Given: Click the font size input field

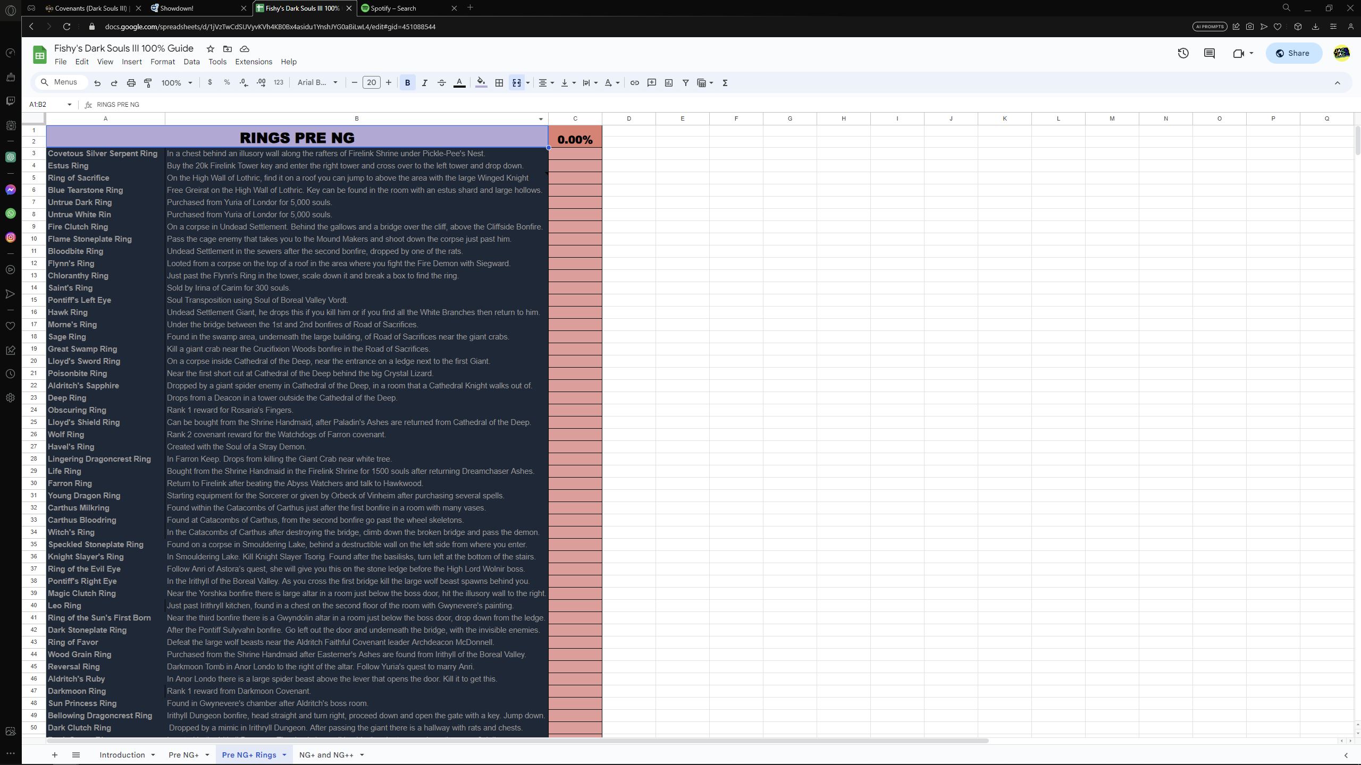Looking at the screenshot, I should pyautogui.click(x=371, y=82).
